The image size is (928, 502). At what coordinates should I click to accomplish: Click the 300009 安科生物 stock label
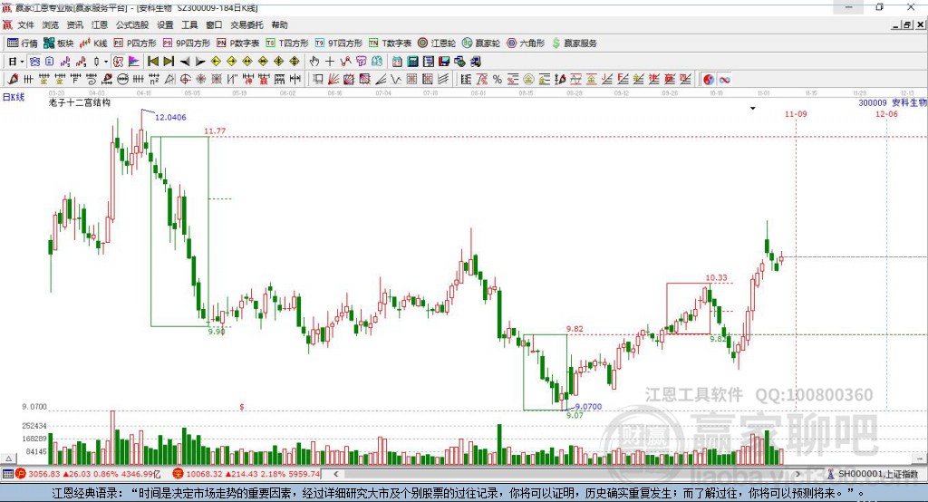point(893,103)
